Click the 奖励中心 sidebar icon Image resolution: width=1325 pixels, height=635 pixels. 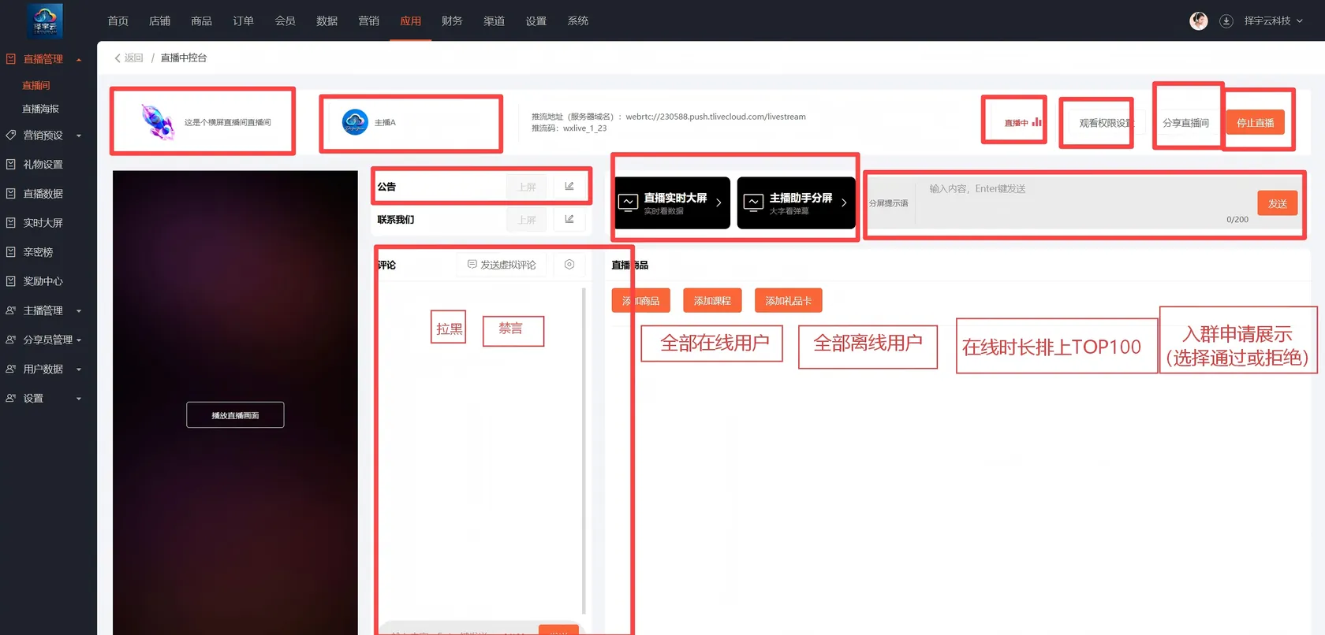tap(11, 281)
